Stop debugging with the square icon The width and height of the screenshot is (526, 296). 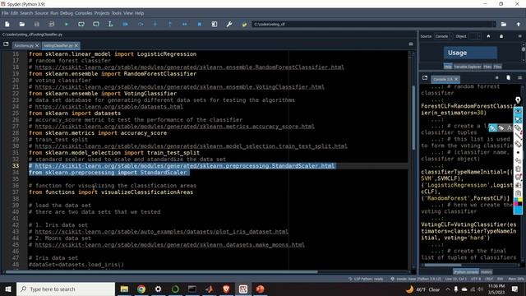point(200,24)
